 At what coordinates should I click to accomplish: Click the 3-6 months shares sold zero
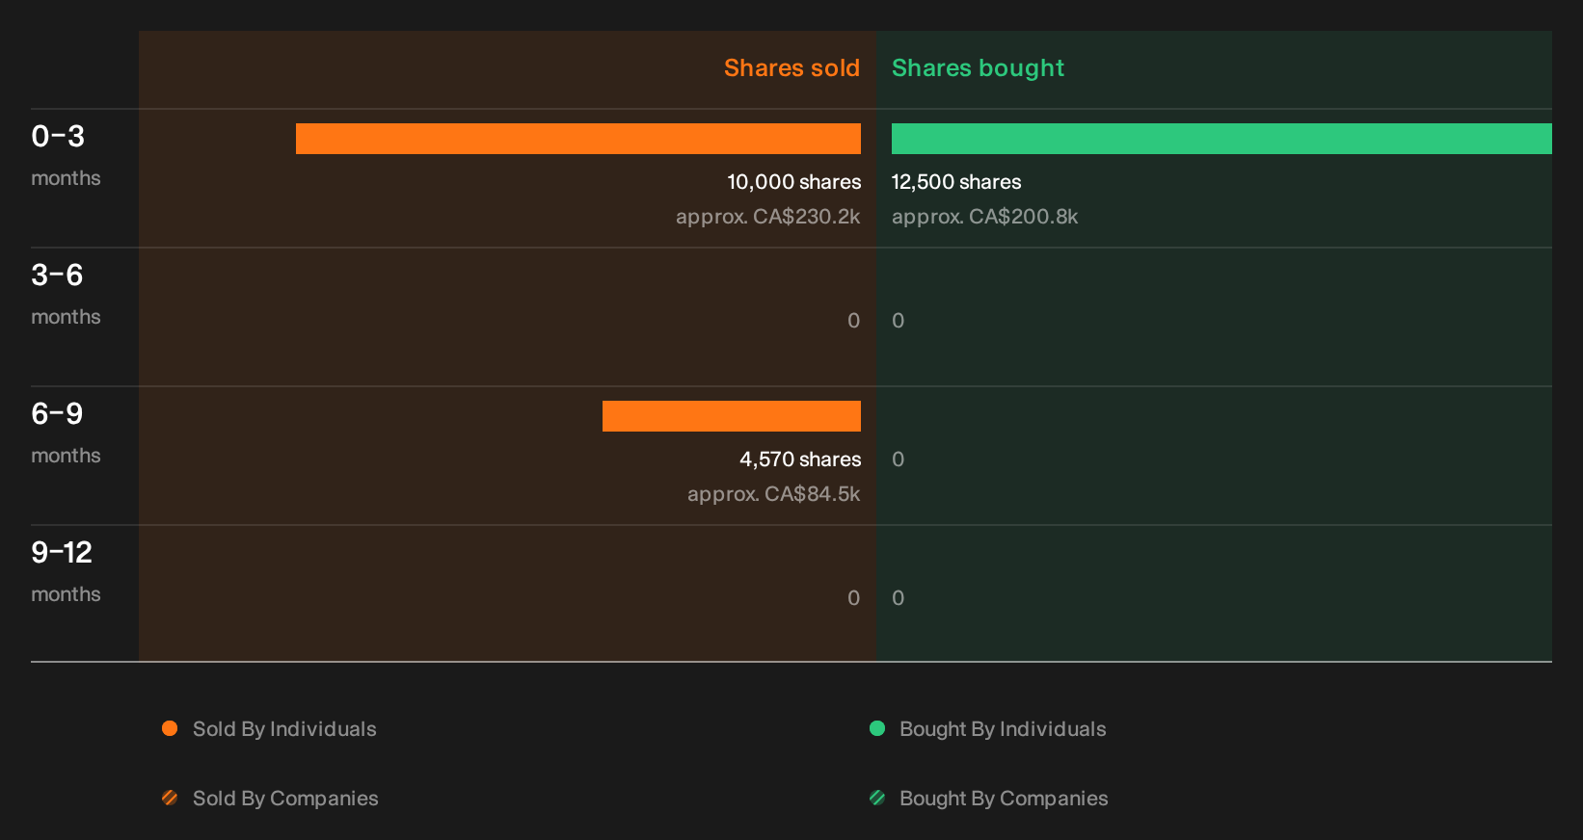[x=853, y=321]
